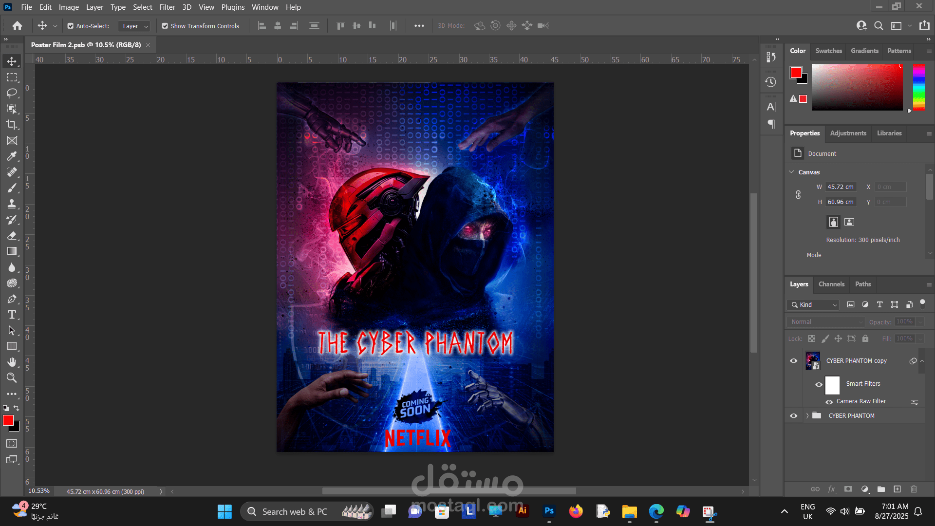Screen dimensions: 935x526
Task: Select the Eyedropper tool
Action: tap(12, 156)
